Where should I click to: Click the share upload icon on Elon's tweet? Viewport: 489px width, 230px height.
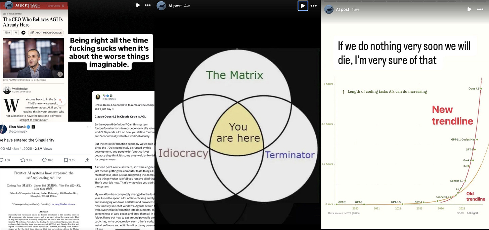click(x=87, y=160)
